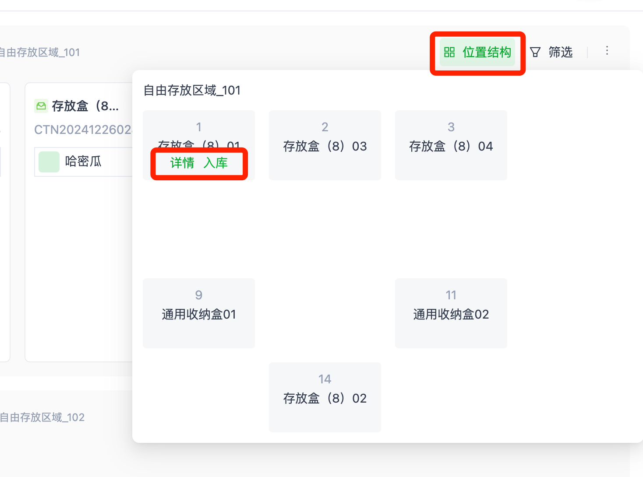Click the 自由存放区域_101 popup title
The image size is (643, 477).
click(x=192, y=90)
